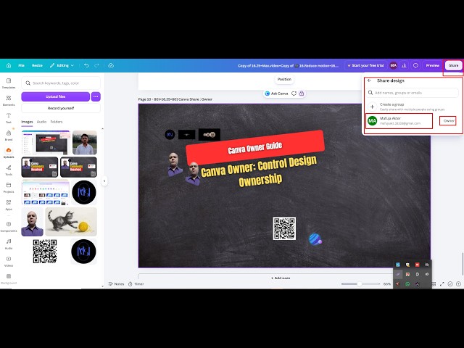The image size is (464, 348).
Task: Click Start your free trial button
Action: coord(365,65)
